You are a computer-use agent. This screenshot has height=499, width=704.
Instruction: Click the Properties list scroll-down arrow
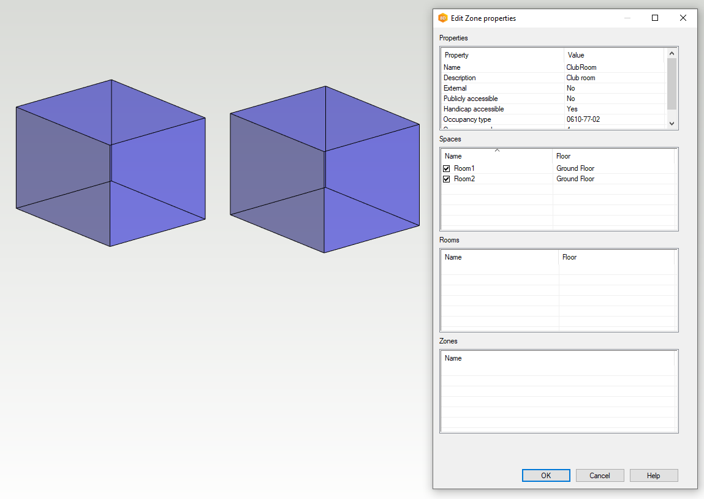[672, 123]
